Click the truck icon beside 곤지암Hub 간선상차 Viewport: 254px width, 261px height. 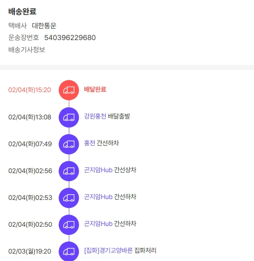click(69, 171)
